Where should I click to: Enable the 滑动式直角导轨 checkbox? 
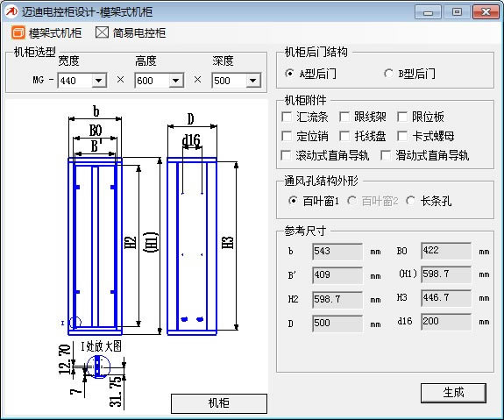[x=386, y=155]
